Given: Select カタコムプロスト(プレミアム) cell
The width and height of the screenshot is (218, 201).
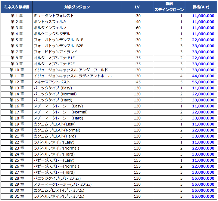Looking at the screenshot, I should point(77,190).
